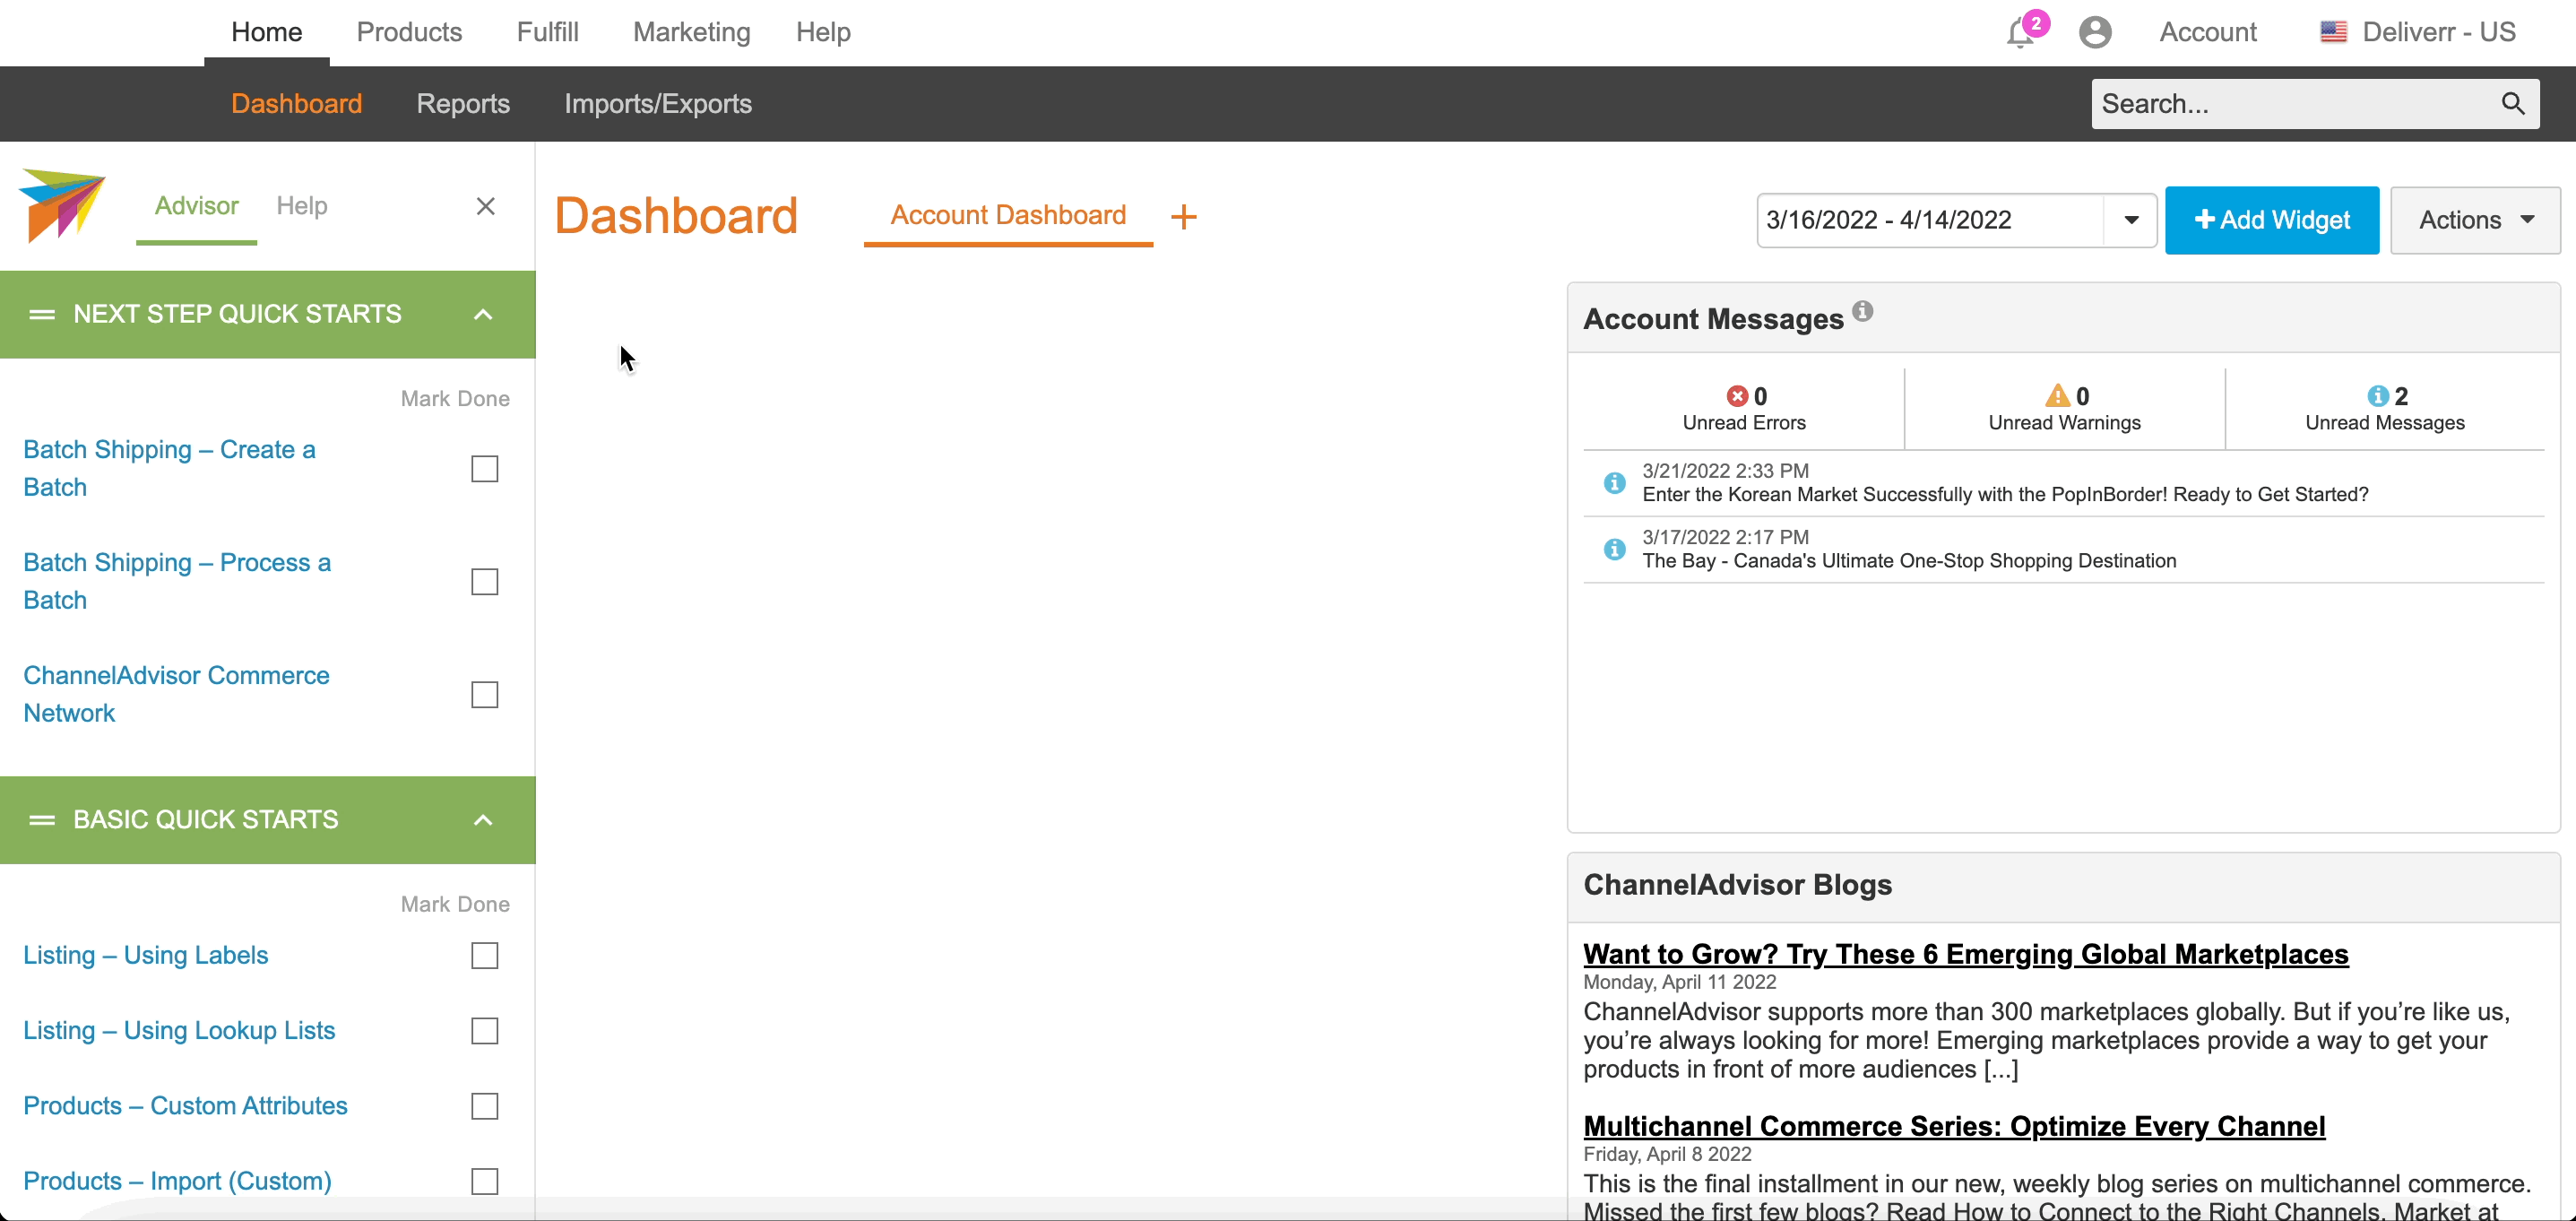Click the Unread Warnings triangle icon
This screenshot has height=1221, width=2576.
(2057, 395)
